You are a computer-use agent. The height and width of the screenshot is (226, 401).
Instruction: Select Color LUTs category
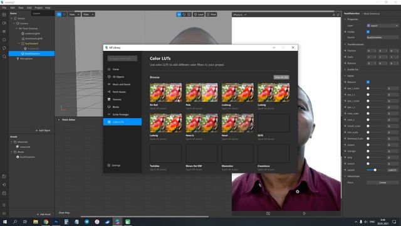coord(122,122)
